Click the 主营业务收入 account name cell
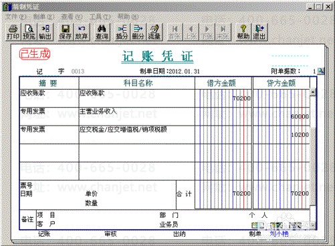This screenshot has width=335, height=246. point(136,116)
